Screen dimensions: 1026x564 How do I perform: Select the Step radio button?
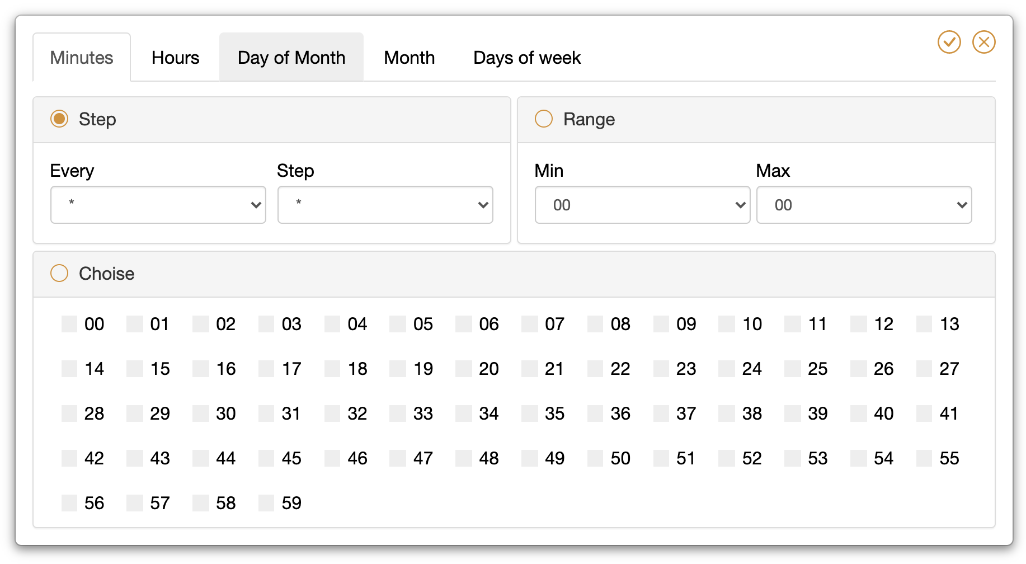tap(59, 119)
